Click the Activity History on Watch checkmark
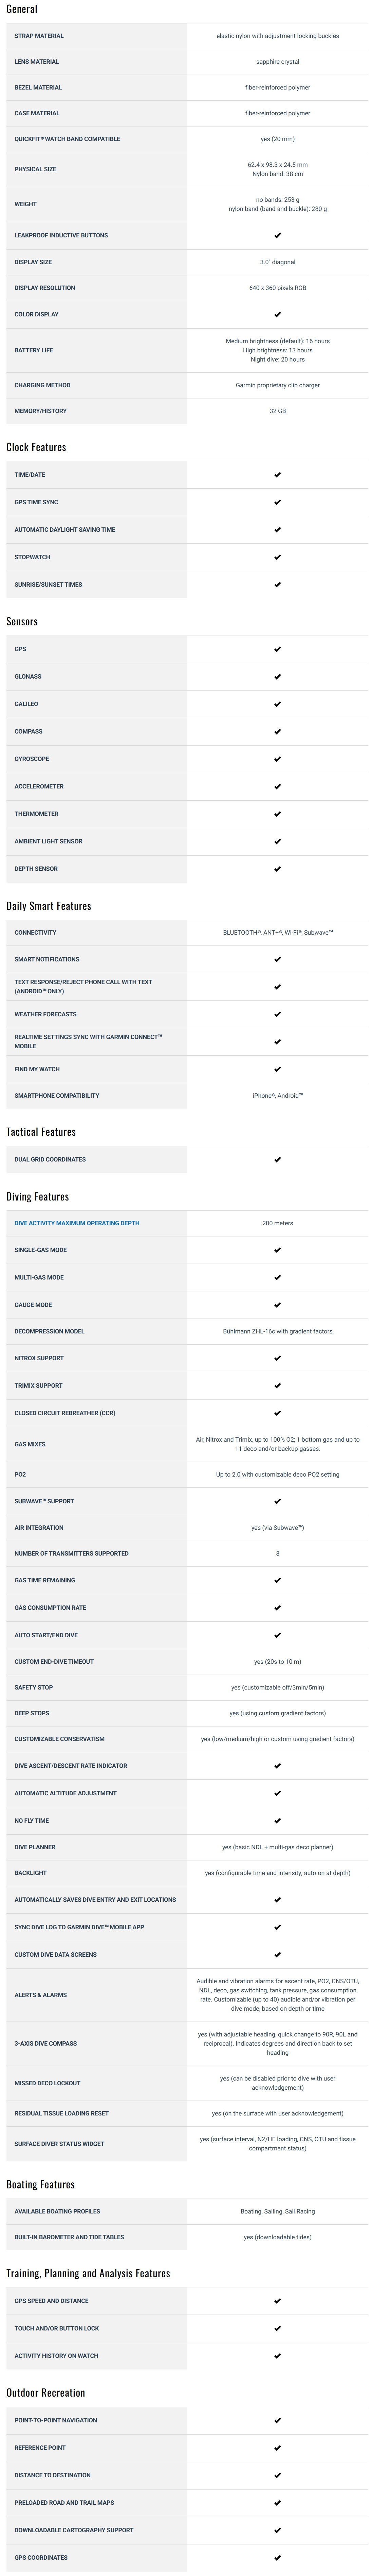This screenshot has height=2576, width=371. tap(277, 2356)
